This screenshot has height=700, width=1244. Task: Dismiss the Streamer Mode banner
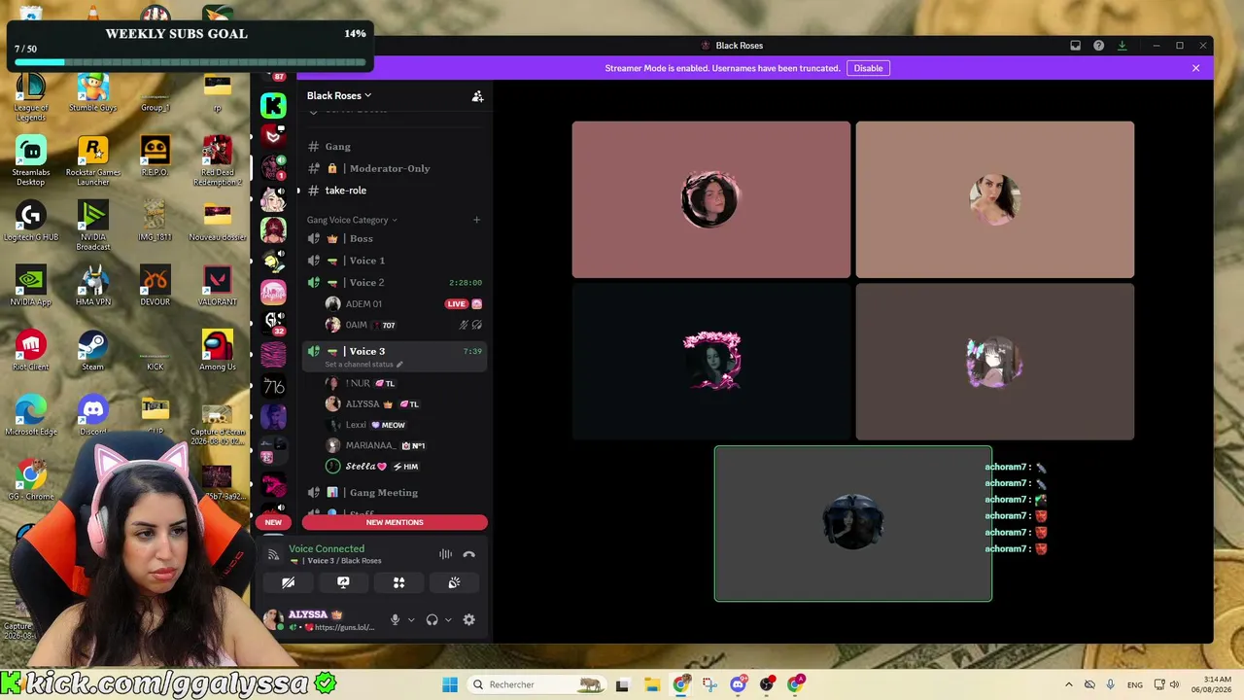coord(1195,68)
